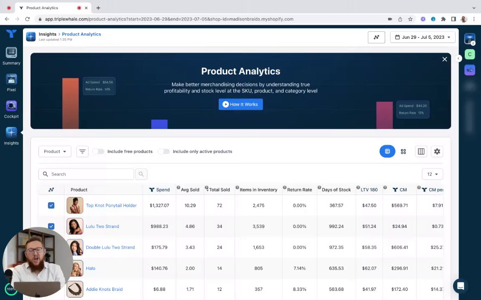Viewport: 481px width, 300px height.
Task: Open the browser profile avatar
Action: (463, 19)
